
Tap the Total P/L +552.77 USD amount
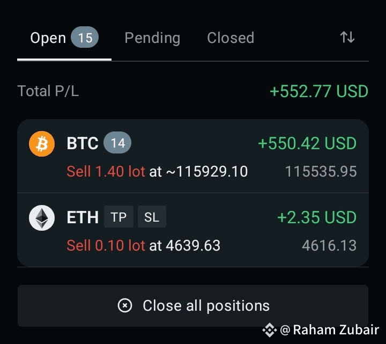[319, 91]
